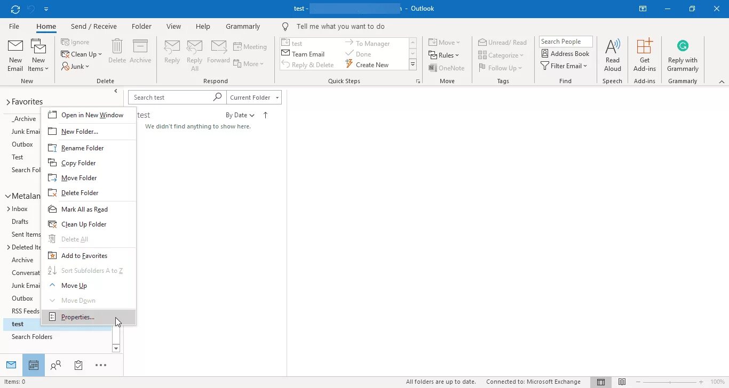This screenshot has width=729, height=388.
Task: Open the Send / Receive tab
Action: pos(94,26)
